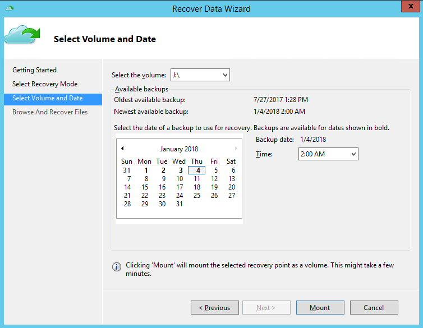Click the Backup date value 1/4/2018
The image size is (423, 328).
tap(313, 140)
